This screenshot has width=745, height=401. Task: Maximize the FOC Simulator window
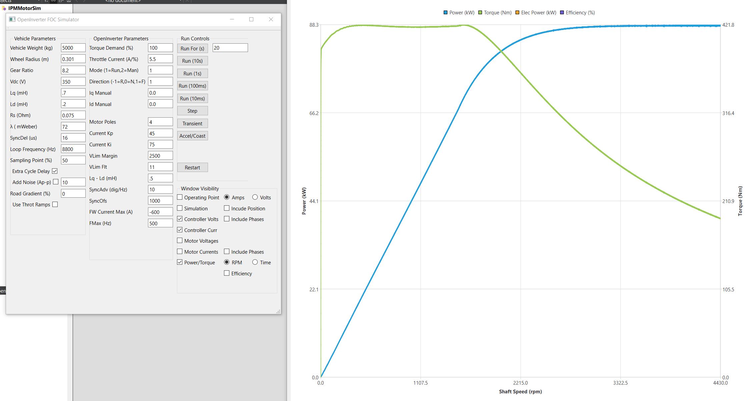pos(251,19)
